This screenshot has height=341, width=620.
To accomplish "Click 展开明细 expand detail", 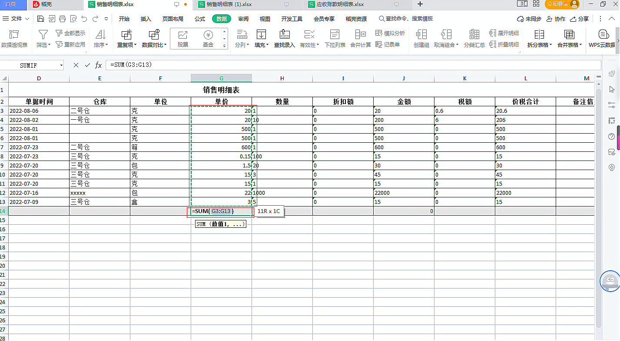I will click(x=504, y=33).
